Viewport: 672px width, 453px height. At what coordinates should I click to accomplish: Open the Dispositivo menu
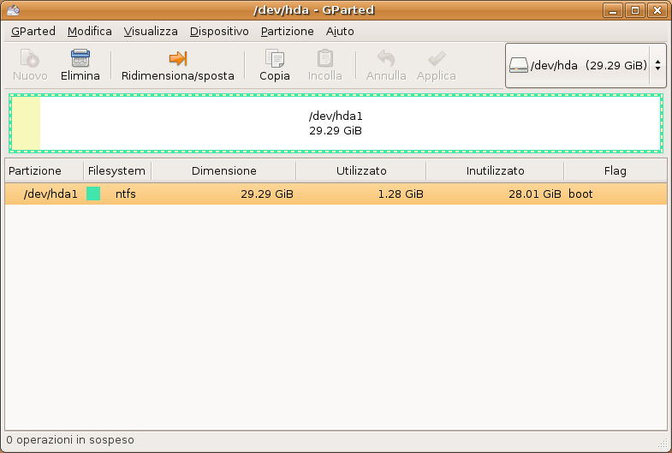219,31
